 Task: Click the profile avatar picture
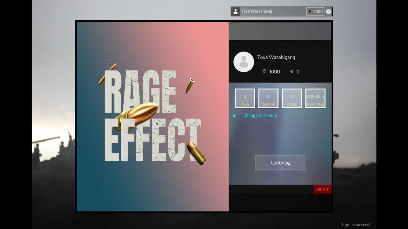point(244,61)
